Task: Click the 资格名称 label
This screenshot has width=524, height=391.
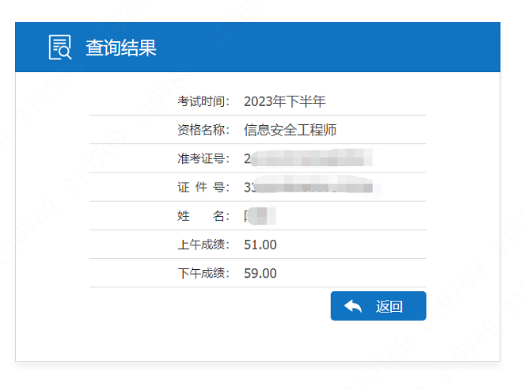Action: (x=203, y=130)
